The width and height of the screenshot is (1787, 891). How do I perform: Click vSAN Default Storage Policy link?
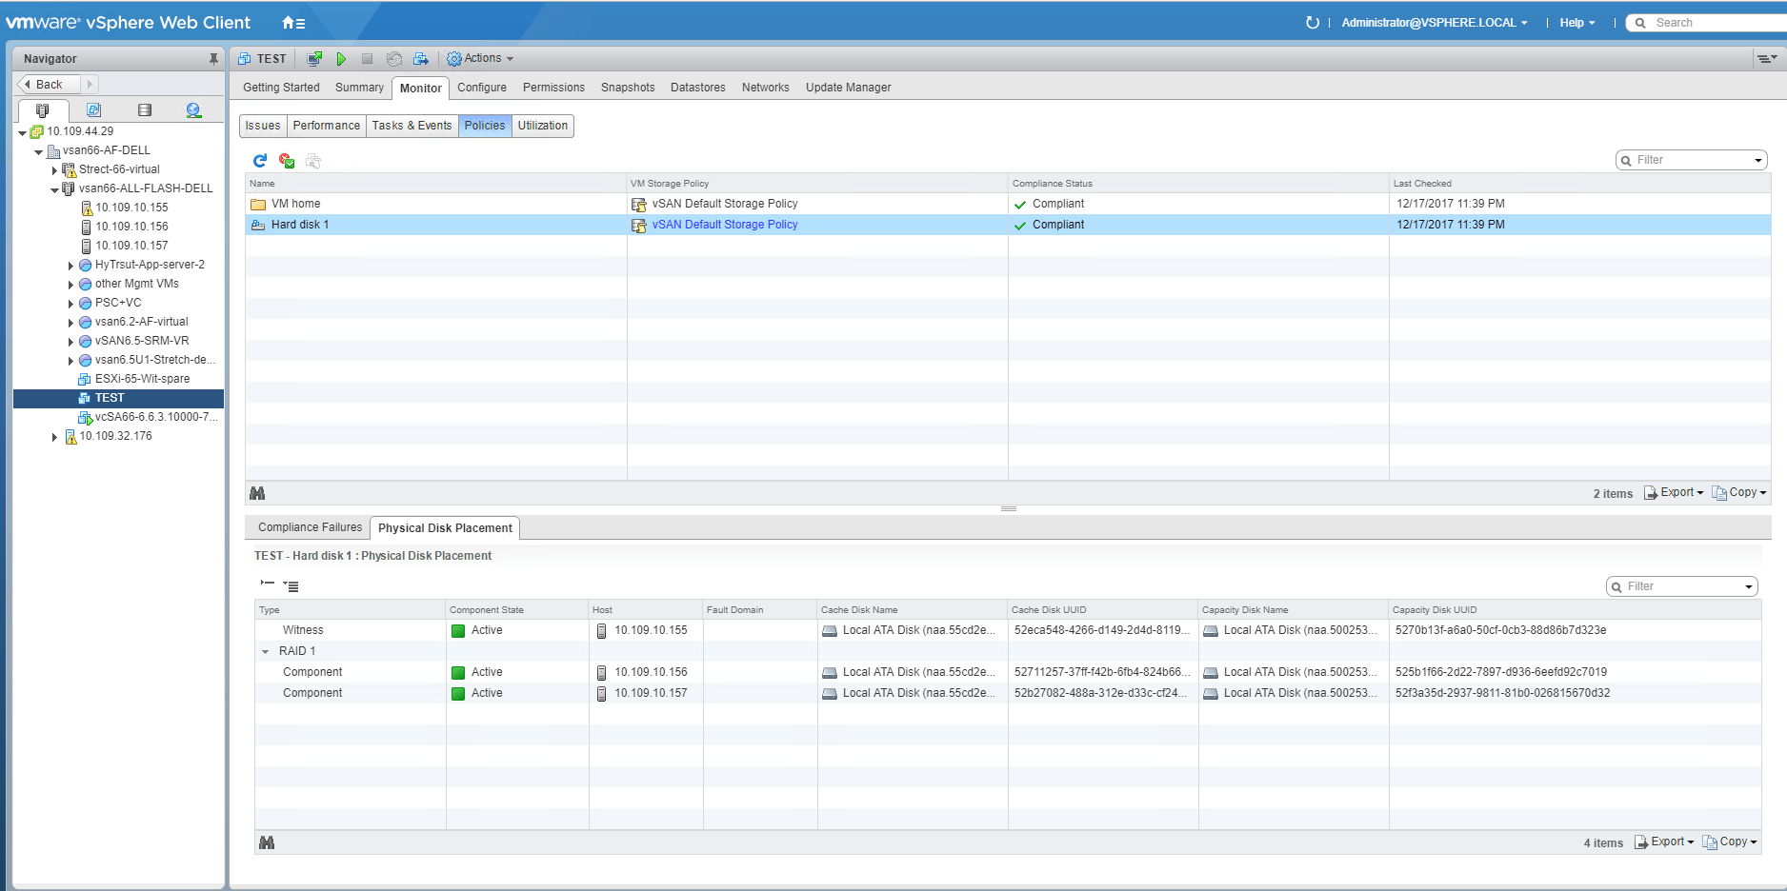tap(724, 225)
